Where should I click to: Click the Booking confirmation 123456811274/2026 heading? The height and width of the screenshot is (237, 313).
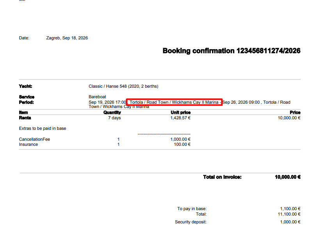pyautogui.click(x=231, y=51)
